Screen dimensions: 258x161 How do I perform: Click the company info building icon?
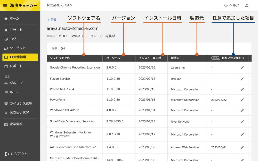click(x=6, y=124)
